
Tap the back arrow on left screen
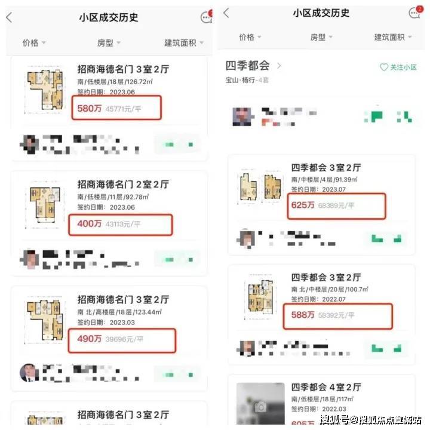[x=9, y=17]
